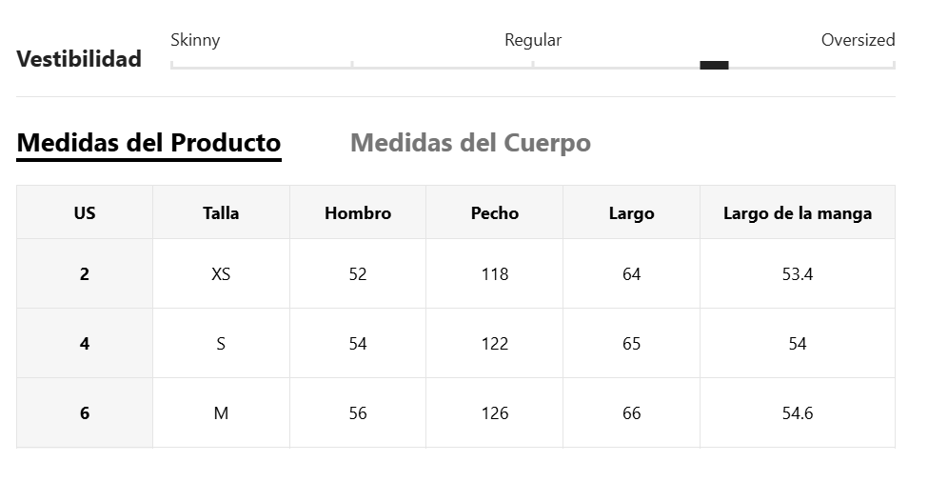Click the Pecho column header
Image resolution: width=928 pixels, height=482 pixels.
(x=494, y=212)
